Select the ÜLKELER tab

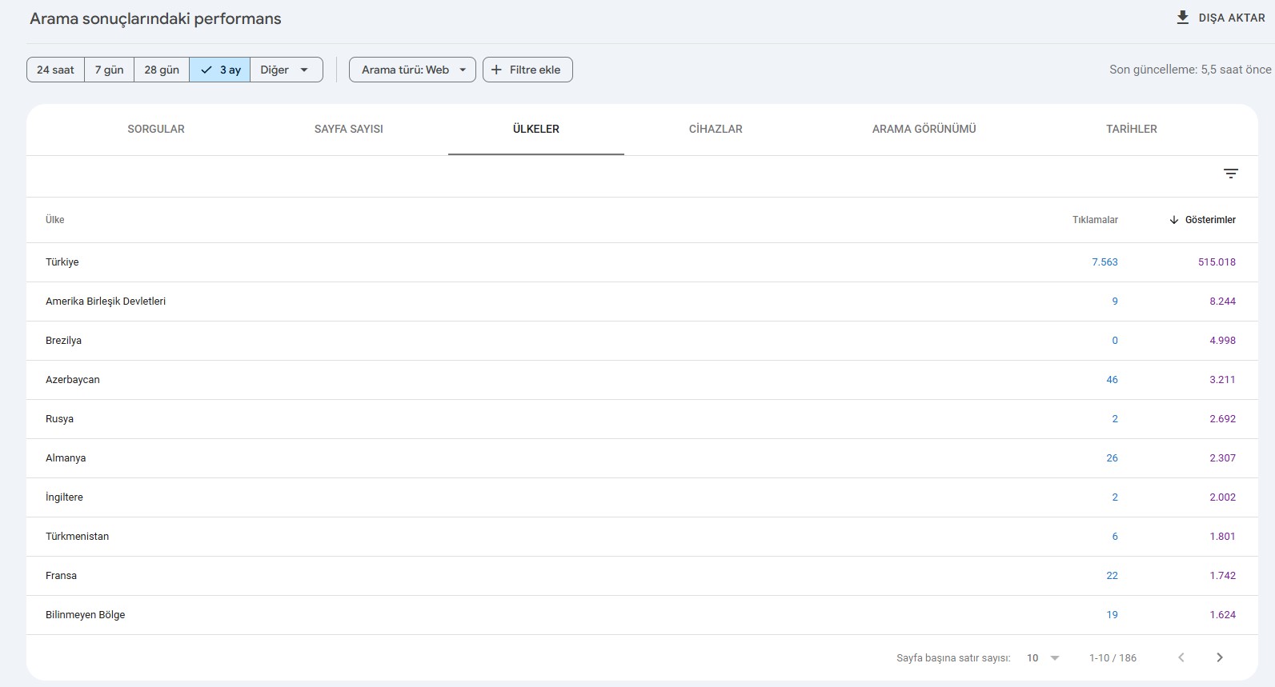click(x=536, y=129)
